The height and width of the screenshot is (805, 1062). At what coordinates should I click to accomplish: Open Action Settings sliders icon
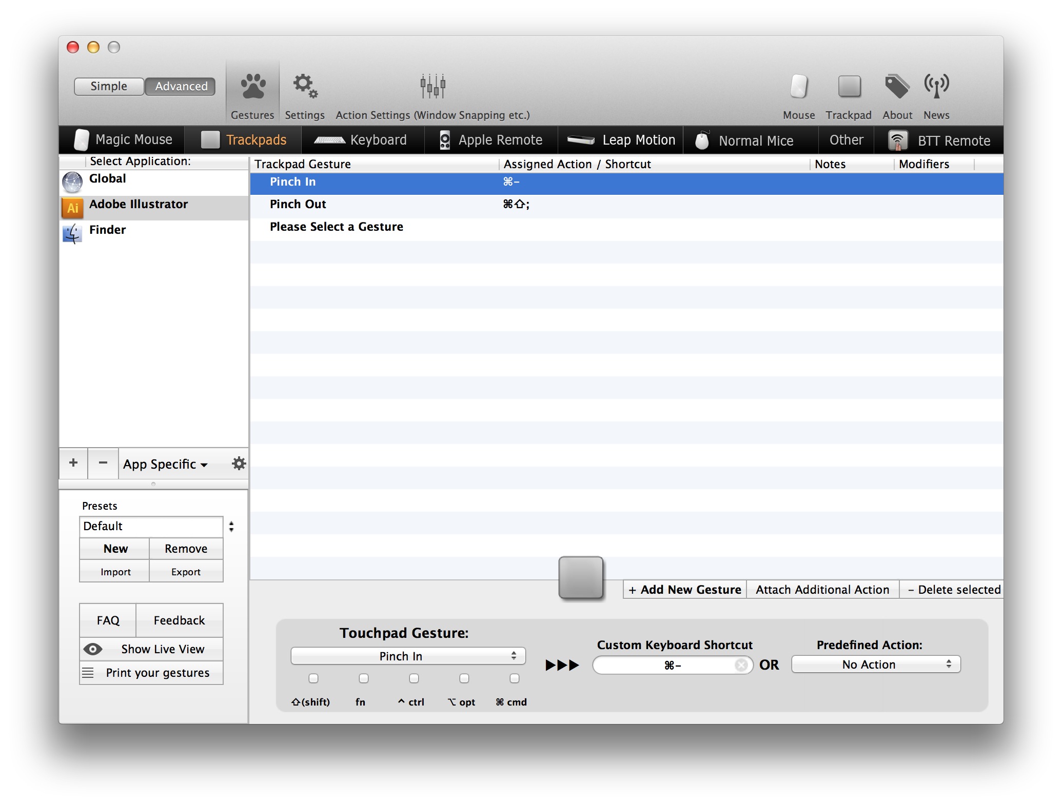tap(432, 86)
